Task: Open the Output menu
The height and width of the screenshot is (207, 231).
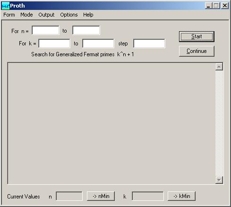Action: point(46,15)
